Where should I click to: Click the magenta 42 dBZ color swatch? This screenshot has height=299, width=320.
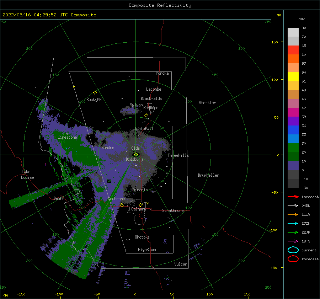point(293,112)
